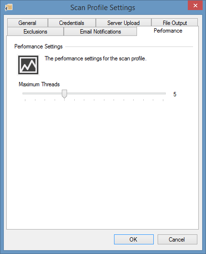Click slider track left of the thumb
206x254 pixels.
click(42, 93)
